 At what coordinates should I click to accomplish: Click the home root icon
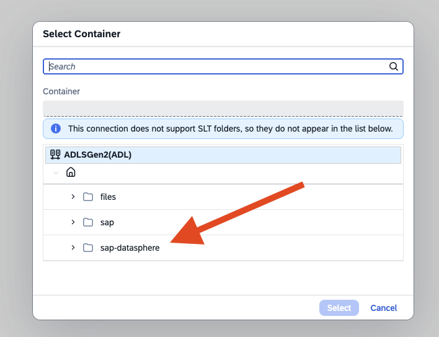[x=71, y=172]
